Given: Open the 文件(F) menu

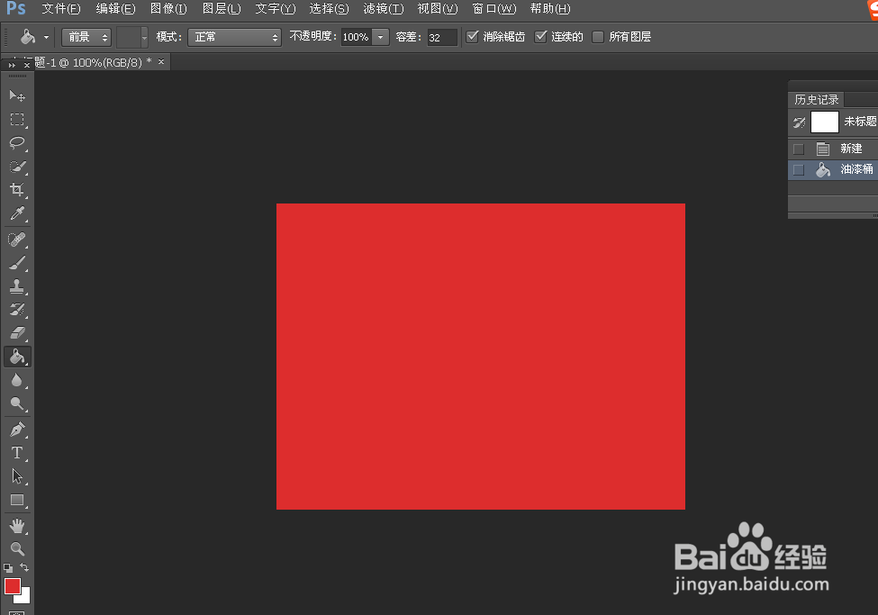Looking at the screenshot, I should 61,8.
